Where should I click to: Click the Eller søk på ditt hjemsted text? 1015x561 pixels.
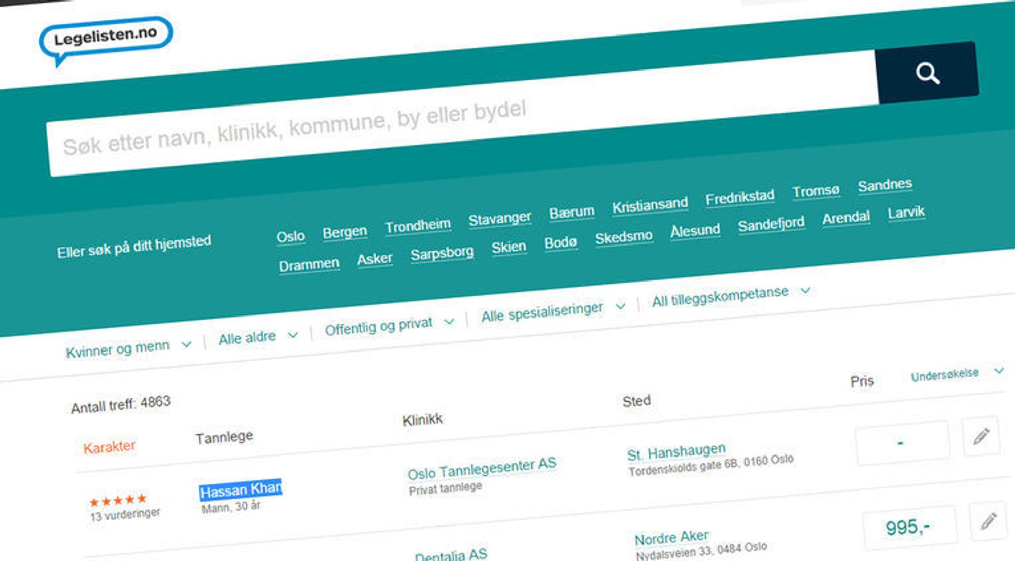click(x=134, y=246)
